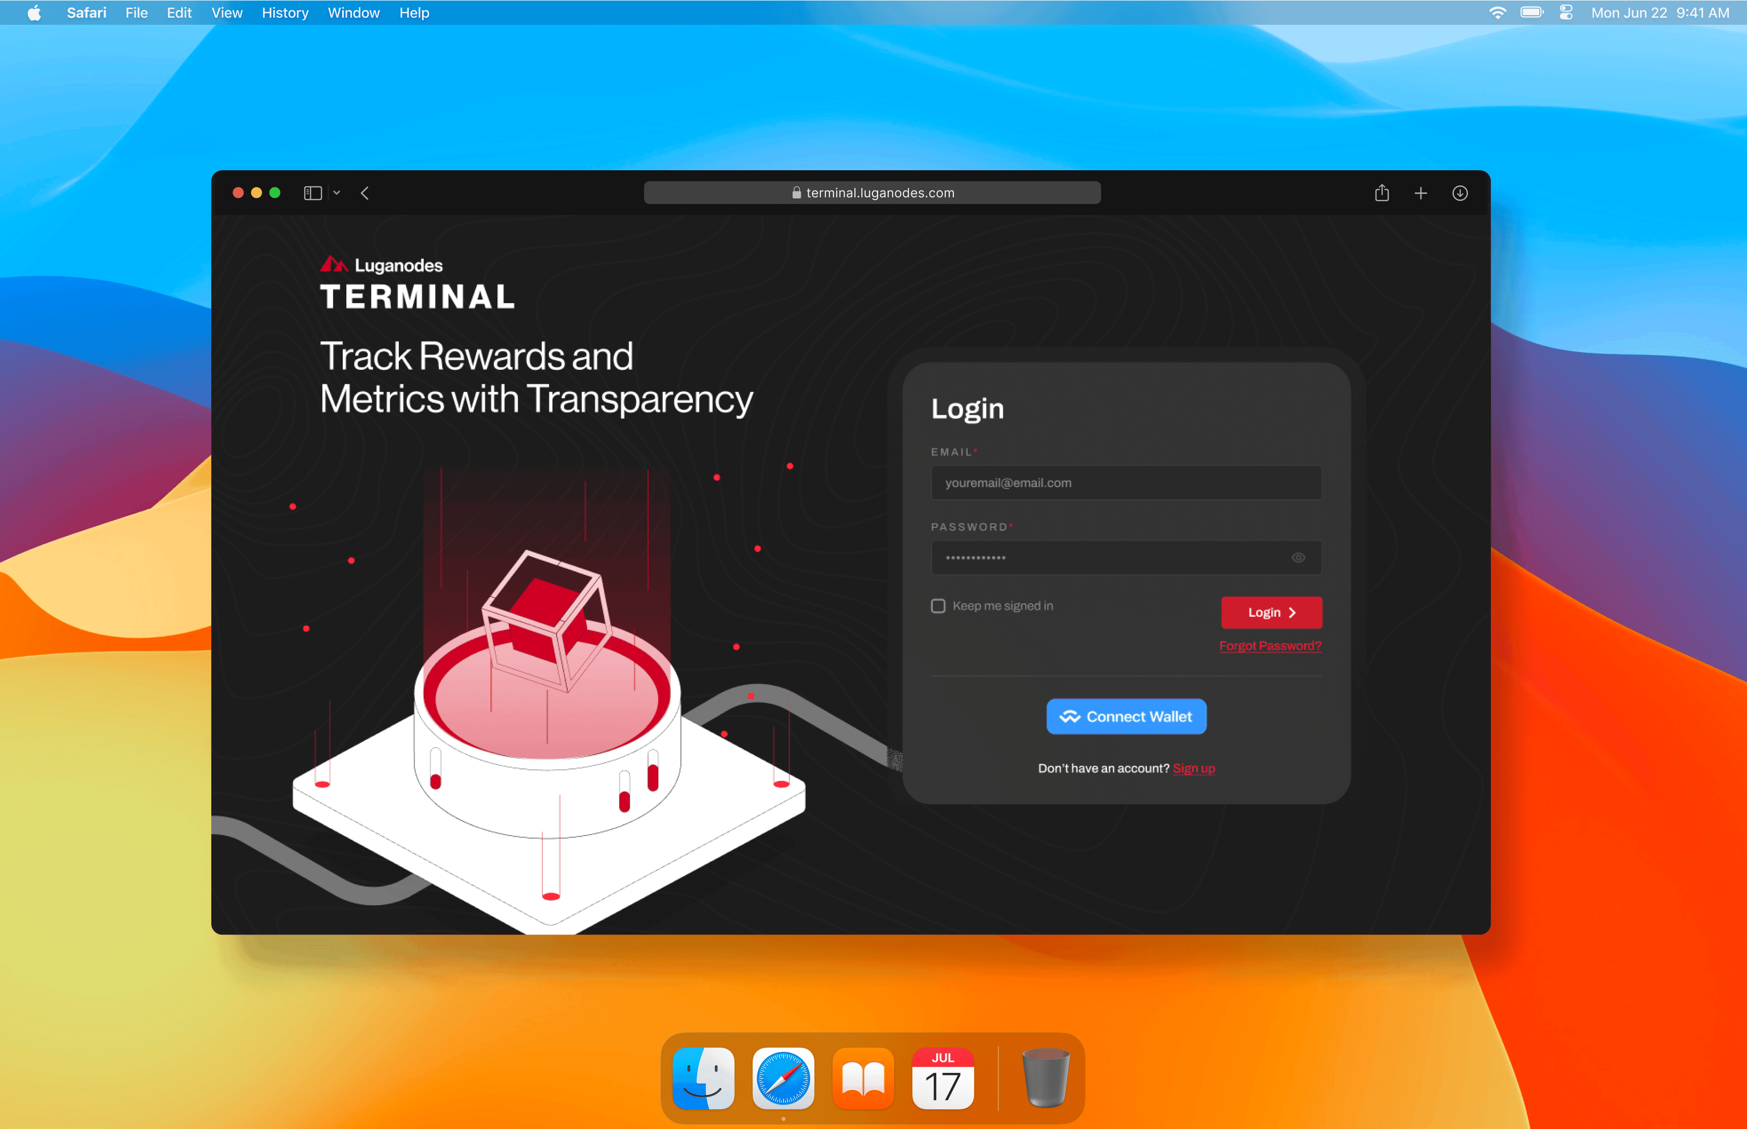Open the Forgot Password? link
Screen dimensions: 1747x1129
1270,646
